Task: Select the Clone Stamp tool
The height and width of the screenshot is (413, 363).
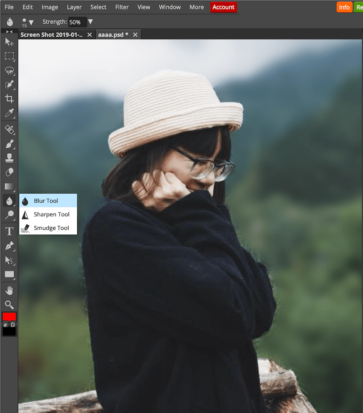Action: pyautogui.click(x=9, y=158)
